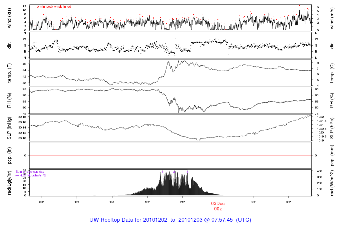The image size is (341, 233).
Task: Click the 46 tick on temp (F) axis
Action: [24, 64]
